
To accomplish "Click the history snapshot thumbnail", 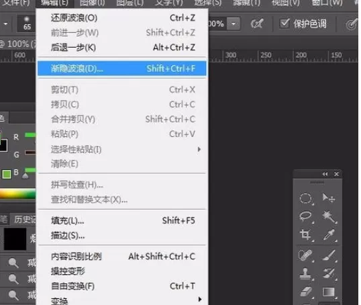I will click(x=15, y=239).
